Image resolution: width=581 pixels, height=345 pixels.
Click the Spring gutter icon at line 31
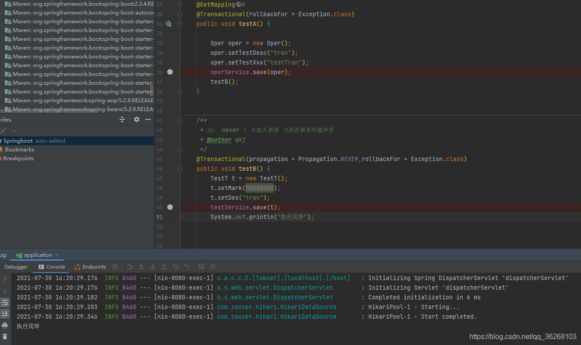(169, 24)
